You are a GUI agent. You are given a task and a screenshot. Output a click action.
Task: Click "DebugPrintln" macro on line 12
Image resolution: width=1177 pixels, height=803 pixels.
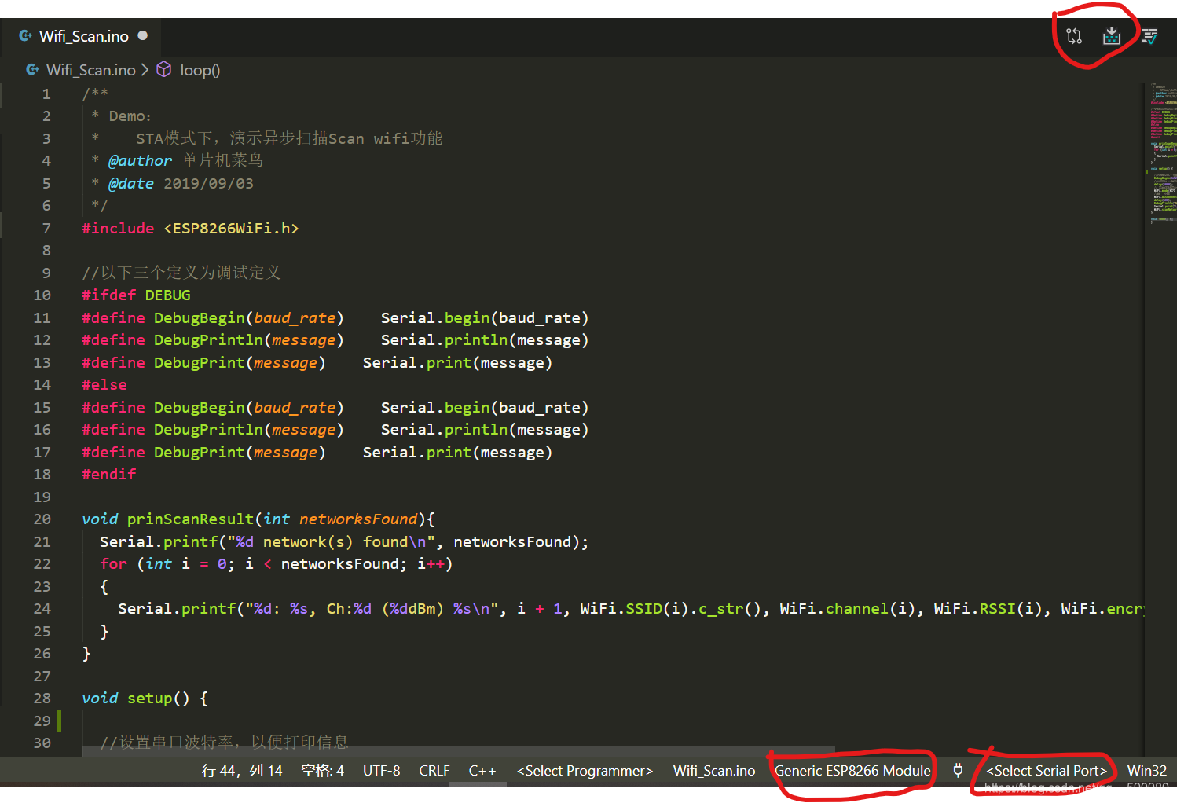(208, 339)
